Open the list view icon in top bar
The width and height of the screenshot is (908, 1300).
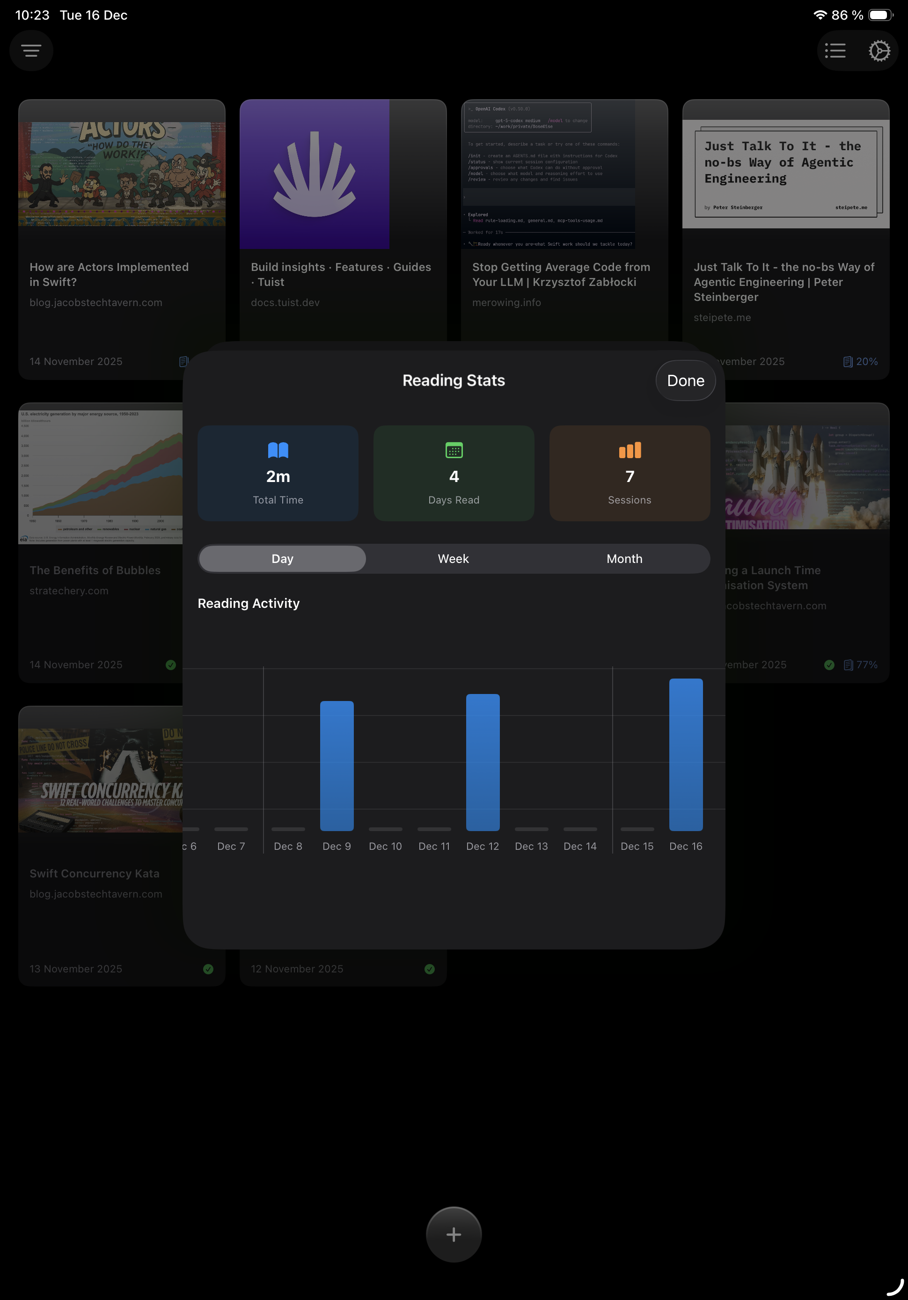835,51
